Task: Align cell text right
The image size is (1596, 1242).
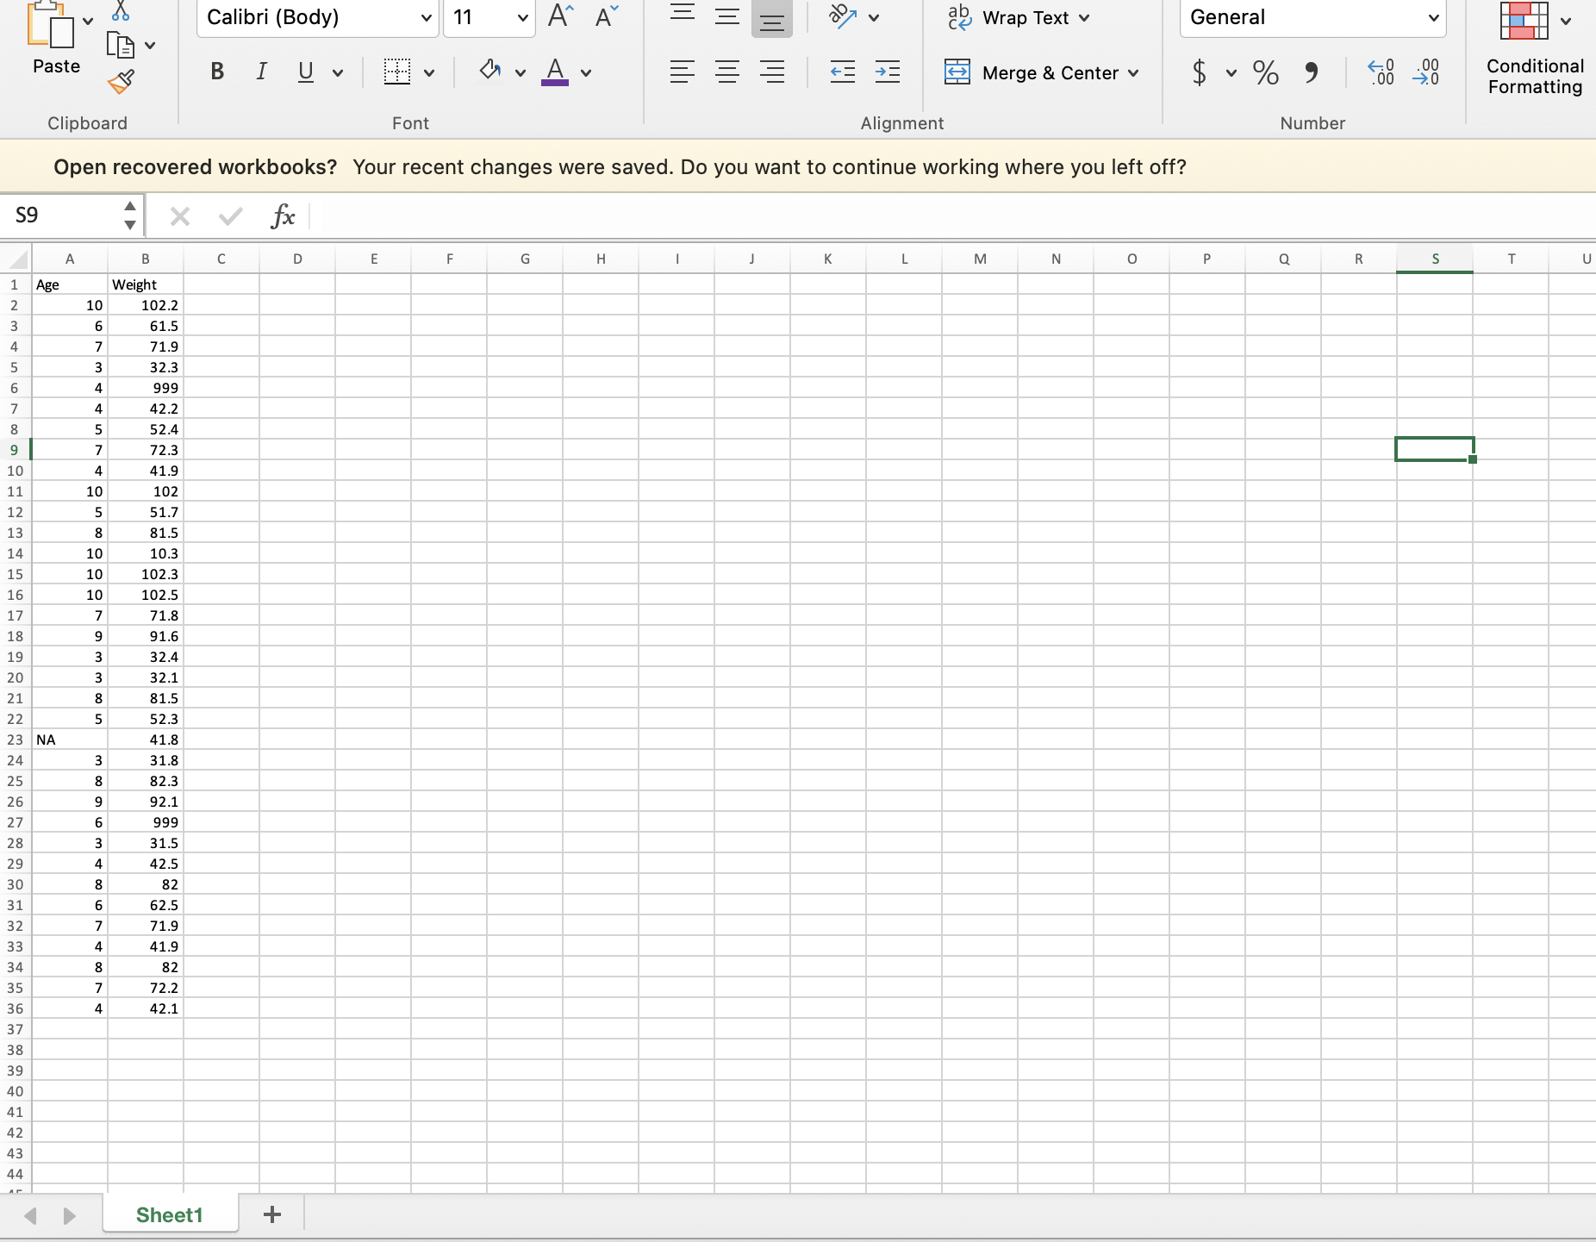Action: (x=772, y=72)
